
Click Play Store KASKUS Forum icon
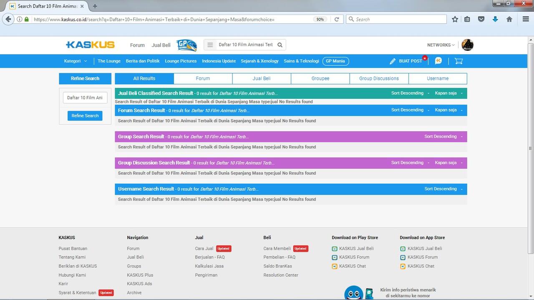[x=335, y=257]
